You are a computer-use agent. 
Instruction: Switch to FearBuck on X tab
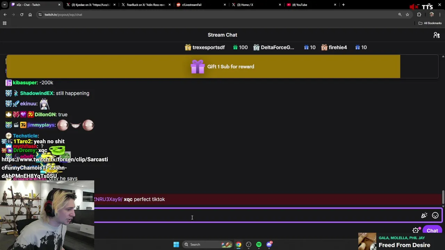146,5
